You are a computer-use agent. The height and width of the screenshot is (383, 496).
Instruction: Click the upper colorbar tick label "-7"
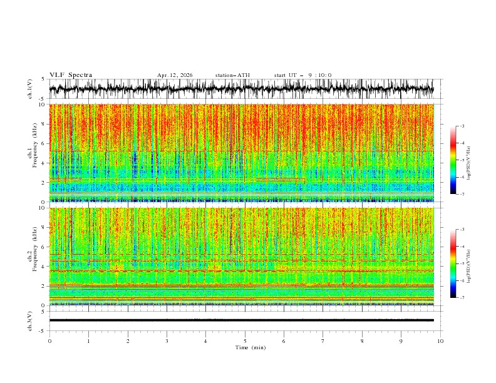pos(462,194)
